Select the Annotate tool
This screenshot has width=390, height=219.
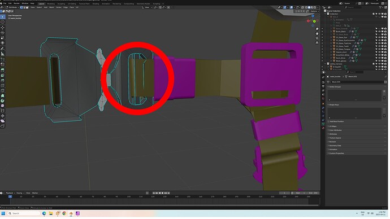(3, 49)
